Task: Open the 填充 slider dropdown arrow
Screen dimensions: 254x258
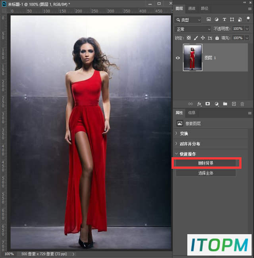Action: (x=247, y=38)
